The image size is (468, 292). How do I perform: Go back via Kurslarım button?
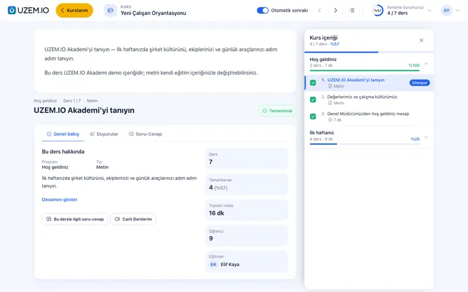click(74, 10)
